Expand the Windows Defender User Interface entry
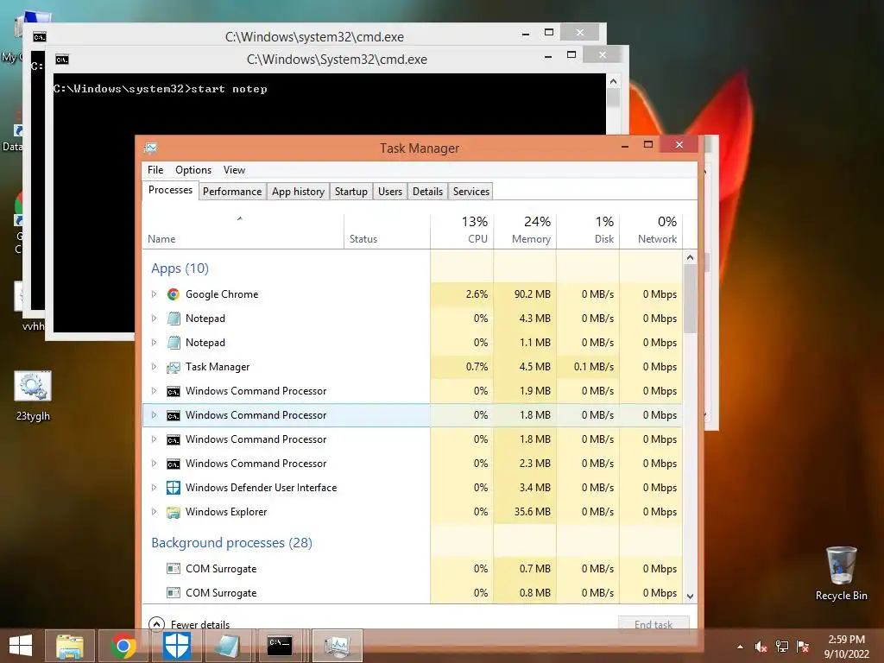Viewport: 884px width, 663px height. click(154, 487)
